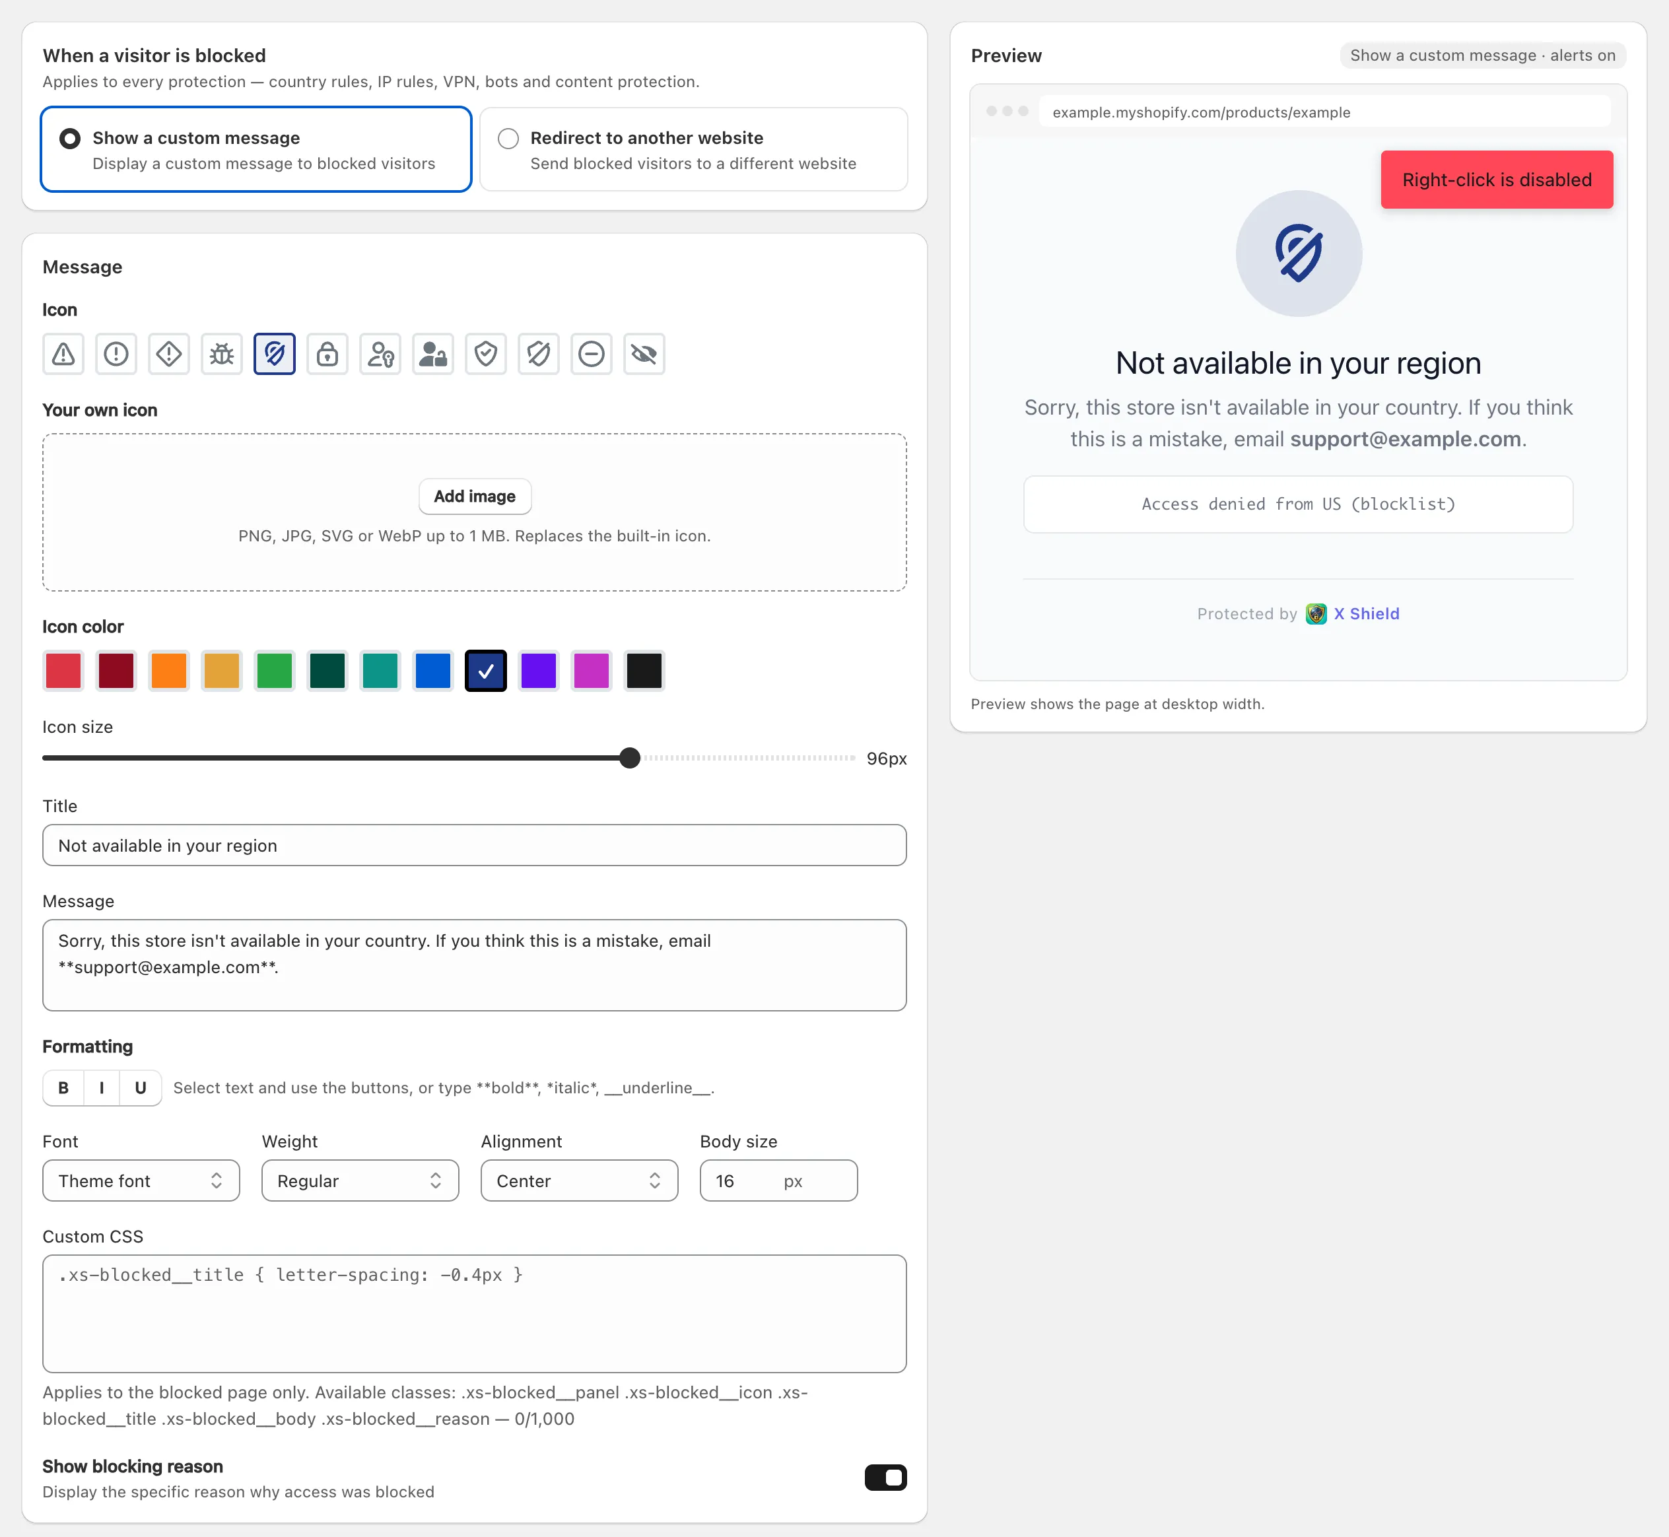Select the triangle warning icon

tap(63, 355)
